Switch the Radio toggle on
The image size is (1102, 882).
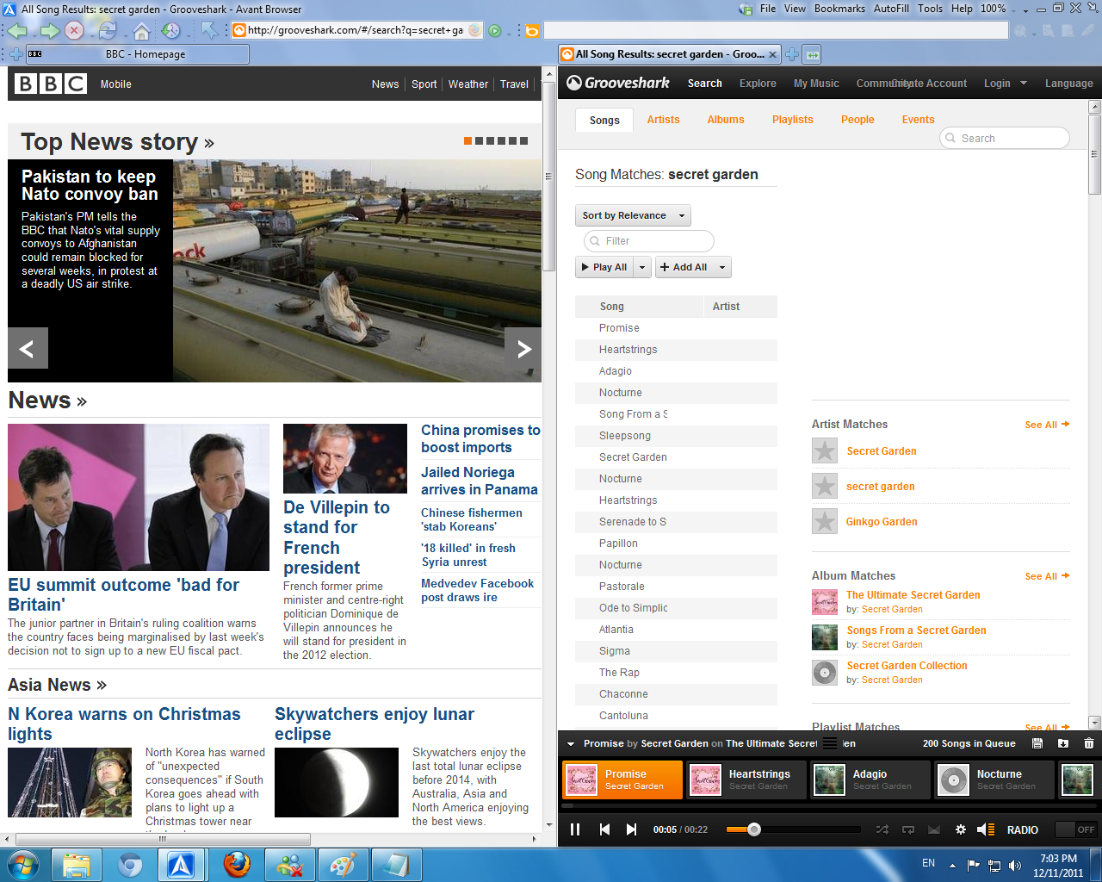coord(1076,829)
